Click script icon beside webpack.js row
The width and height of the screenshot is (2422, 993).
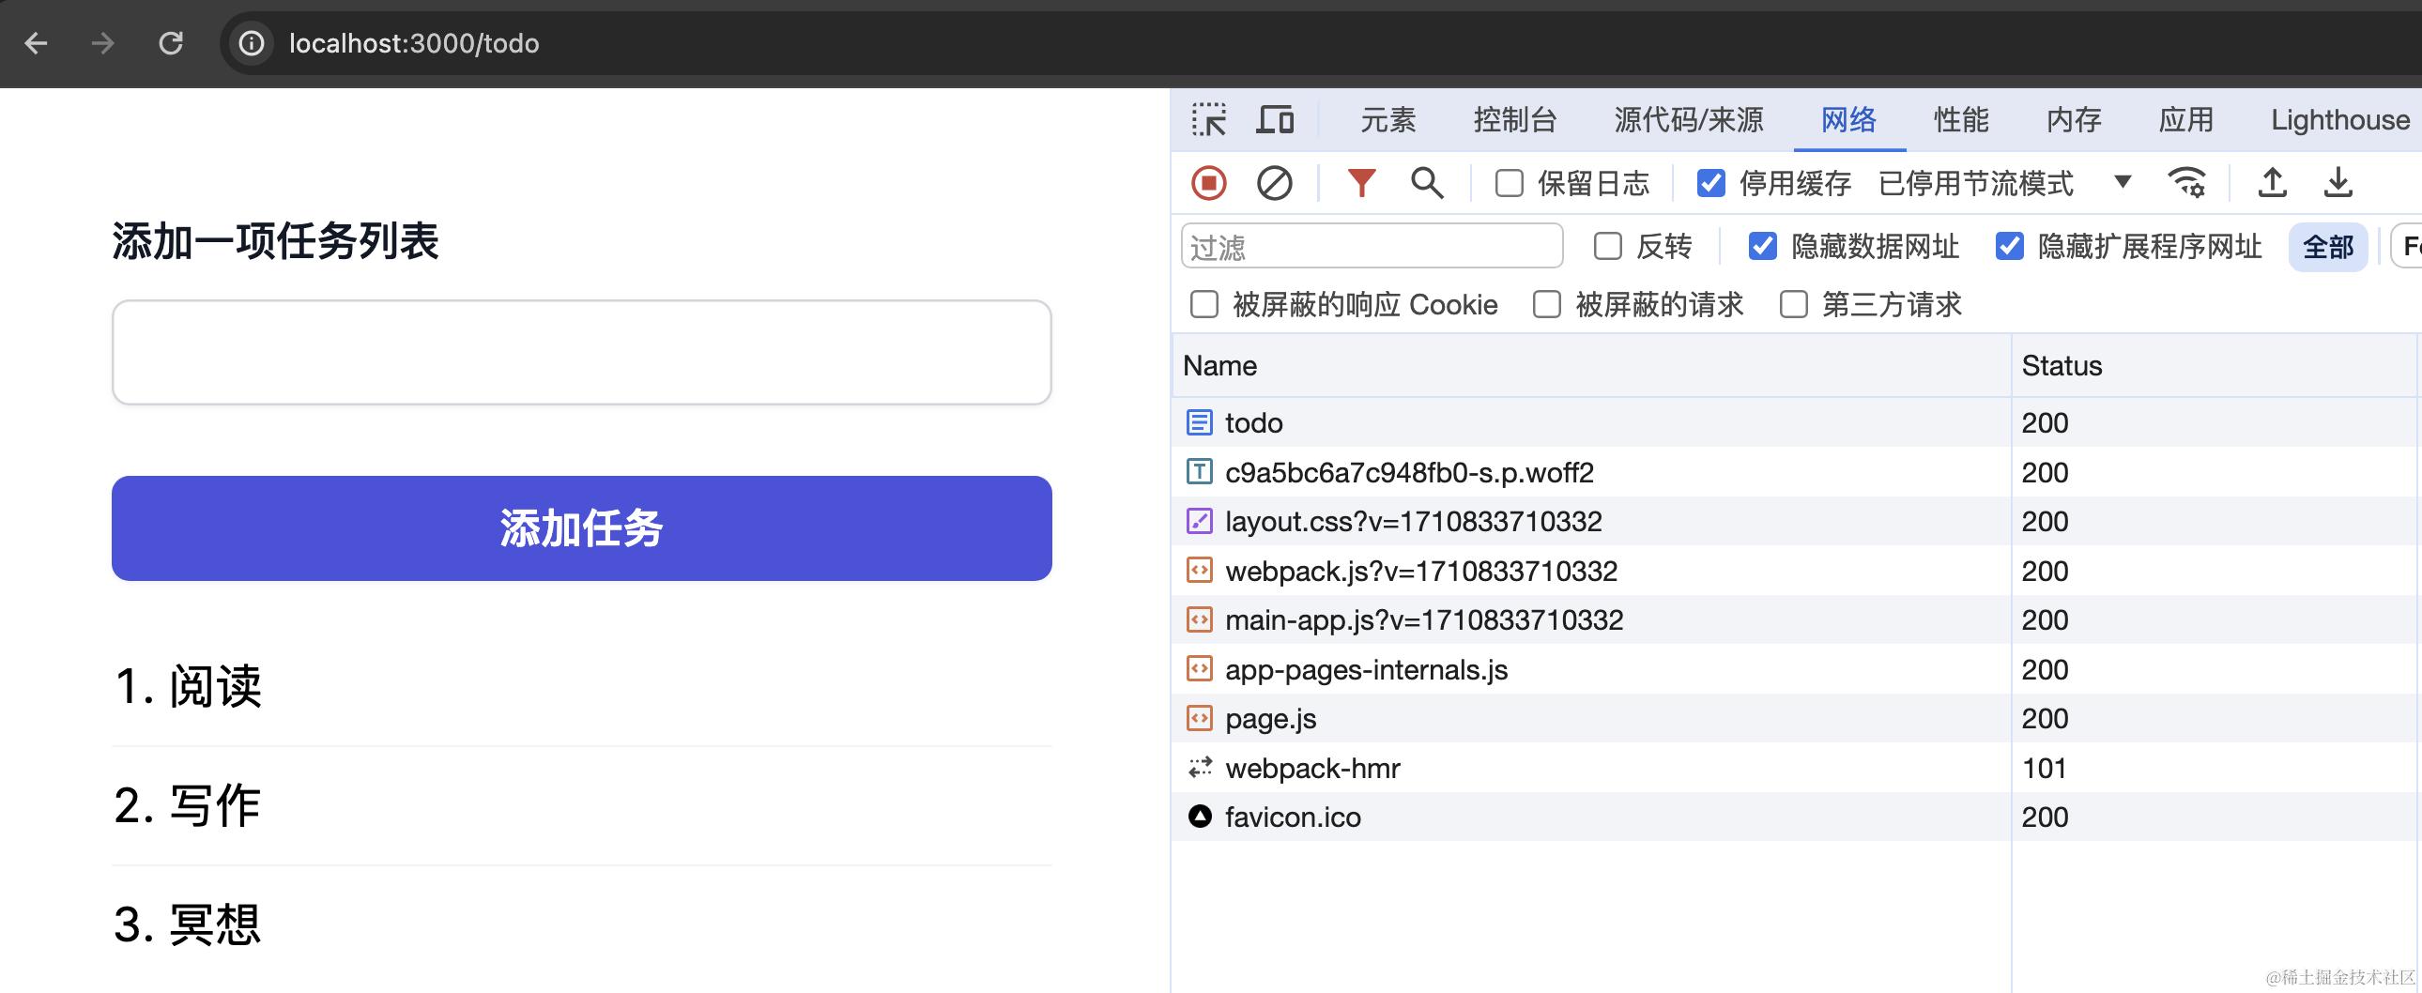coord(1200,570)
